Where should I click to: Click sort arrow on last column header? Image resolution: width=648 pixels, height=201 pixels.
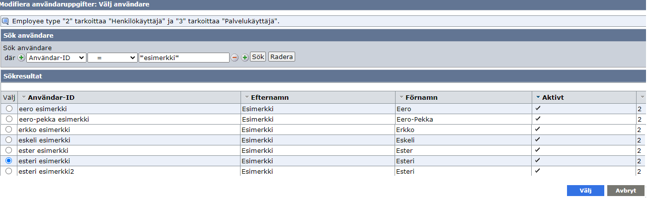pos(642,97)
